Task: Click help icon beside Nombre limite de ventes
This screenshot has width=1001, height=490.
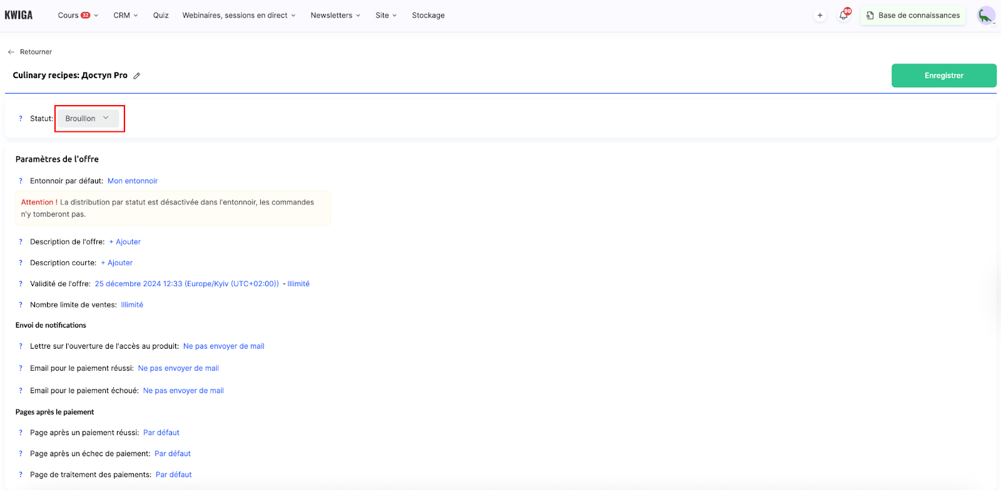Action: pyautogui.click(x=21, y=305)
